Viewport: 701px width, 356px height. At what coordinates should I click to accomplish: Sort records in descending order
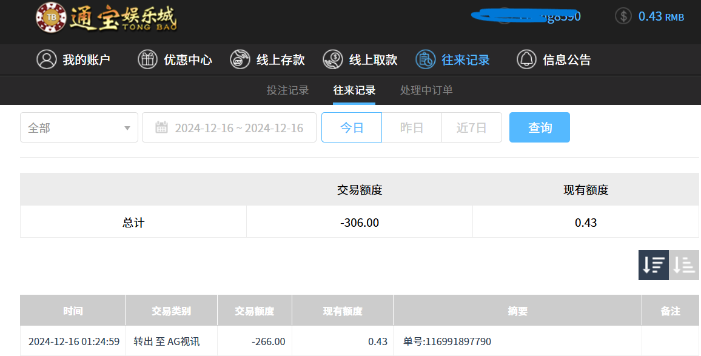pyautogui.click(x=654, y=265)
